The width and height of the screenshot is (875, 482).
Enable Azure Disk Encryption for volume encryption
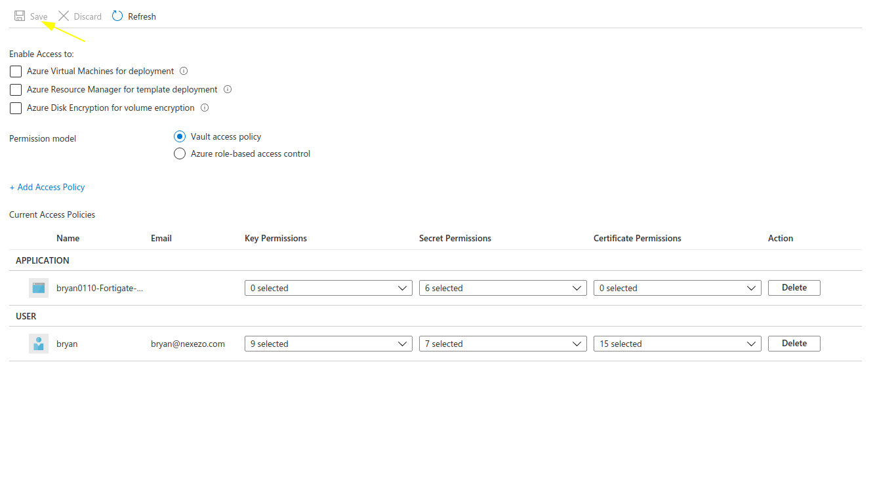tap(16, 108)
